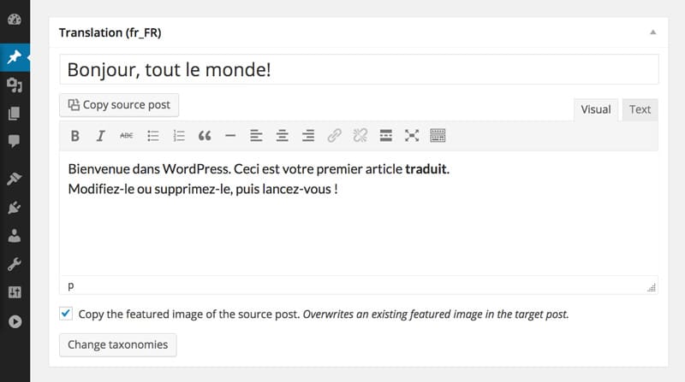Enter distraction-free fullscreen mode
The image size is (685, 382).
412,136
